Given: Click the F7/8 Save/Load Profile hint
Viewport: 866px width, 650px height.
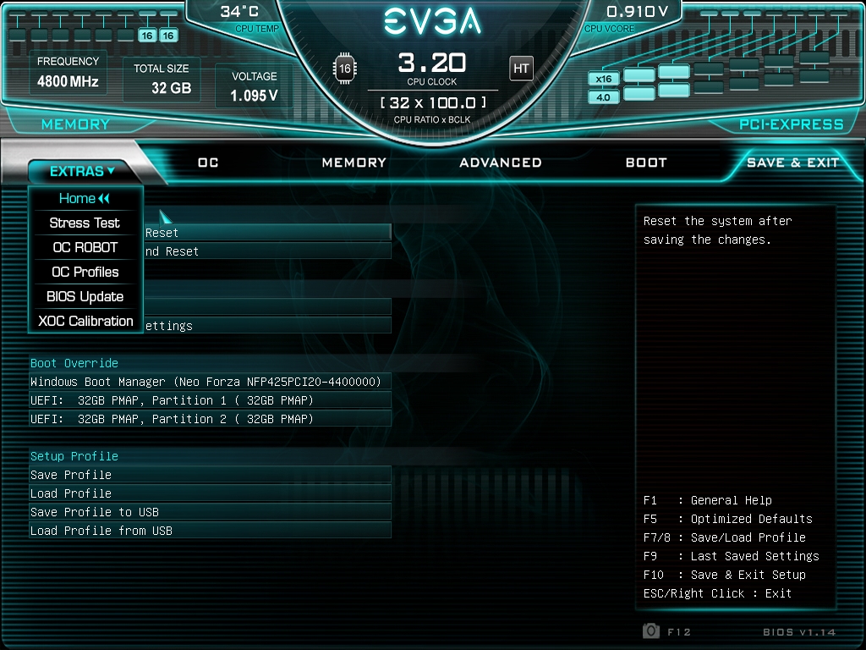Looking at the screenshot, I should click(x=725, y=537).
